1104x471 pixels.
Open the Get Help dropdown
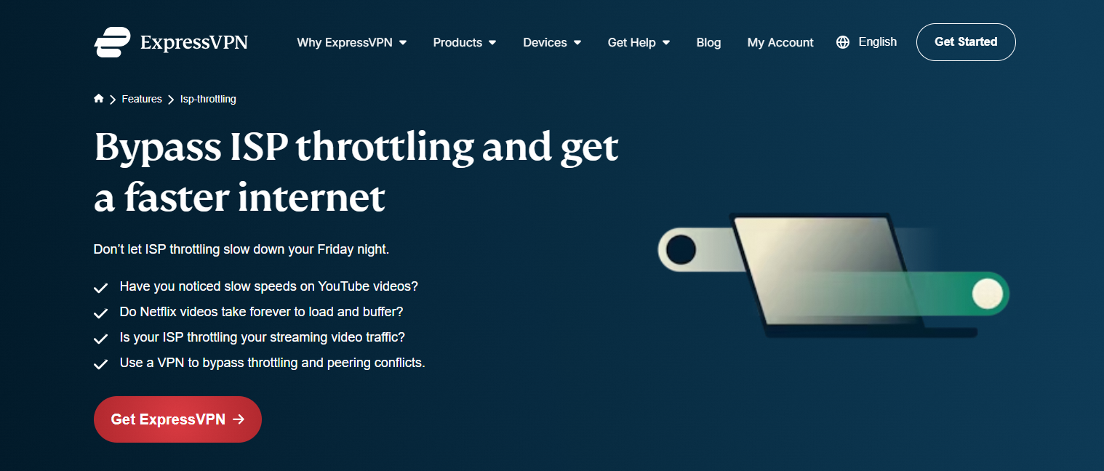[639, 43]
